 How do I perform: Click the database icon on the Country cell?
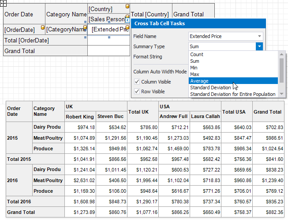127,7
